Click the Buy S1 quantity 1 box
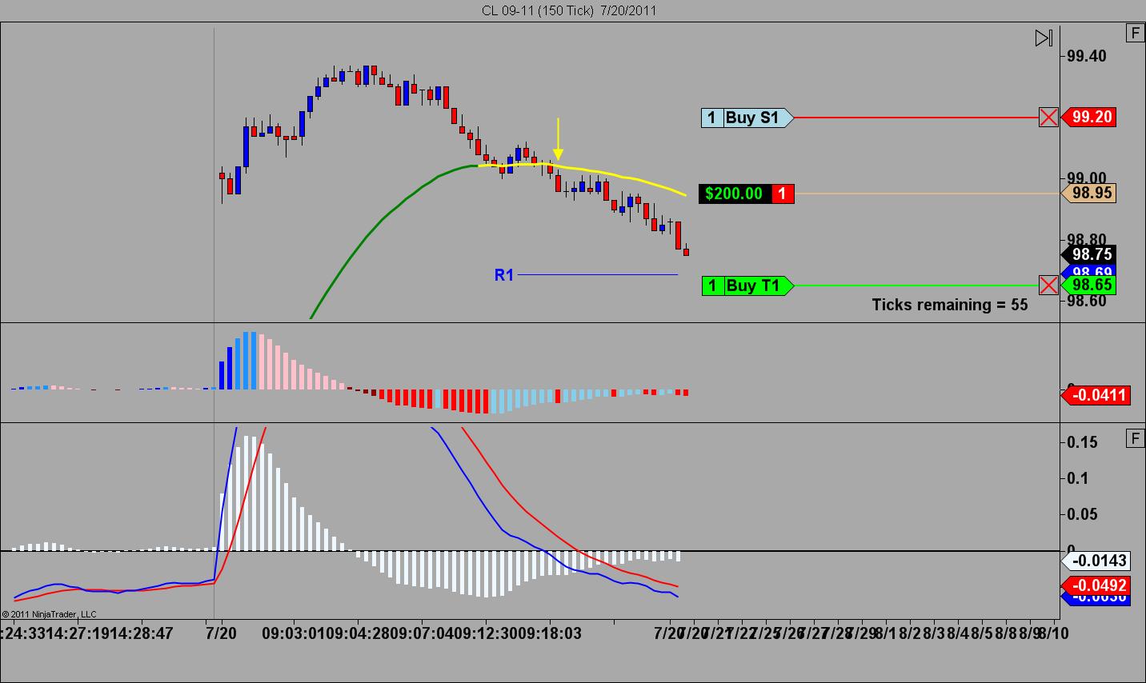Screen dimensions: 1146x683 [711, 118]
